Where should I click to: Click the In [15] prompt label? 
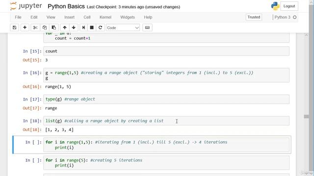coord(32,51)
